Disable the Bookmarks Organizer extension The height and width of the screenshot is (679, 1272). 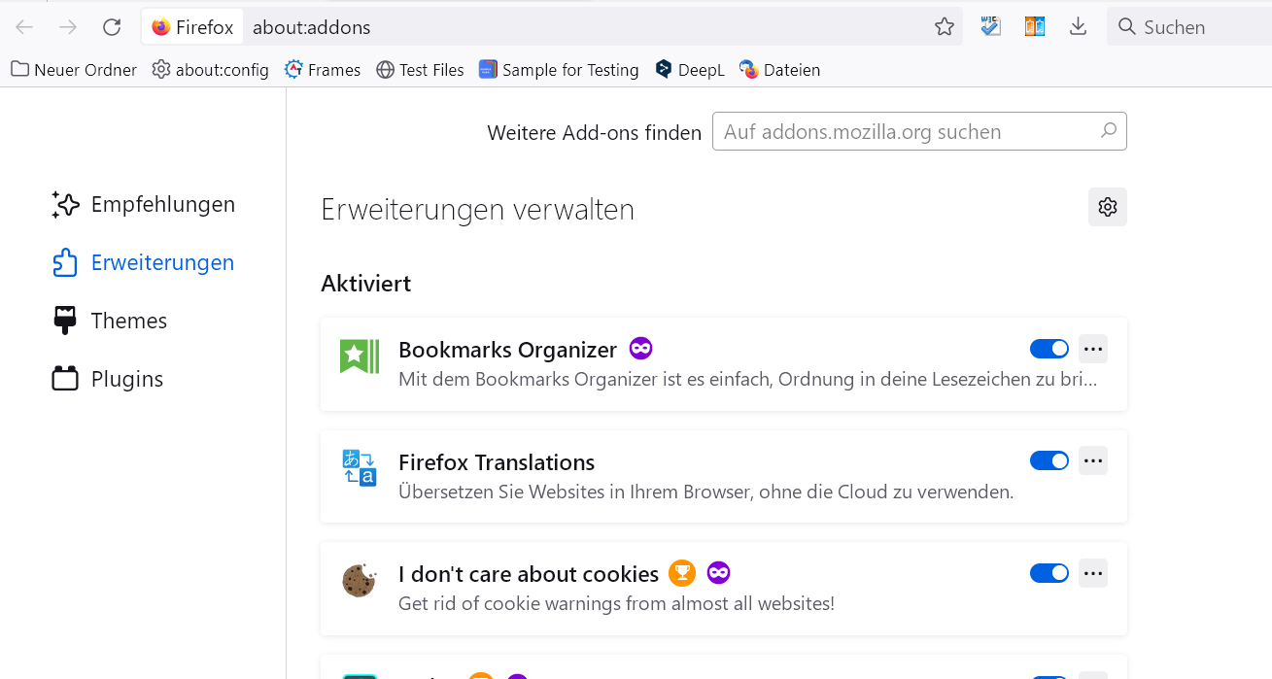click(x=1049, y=349)
